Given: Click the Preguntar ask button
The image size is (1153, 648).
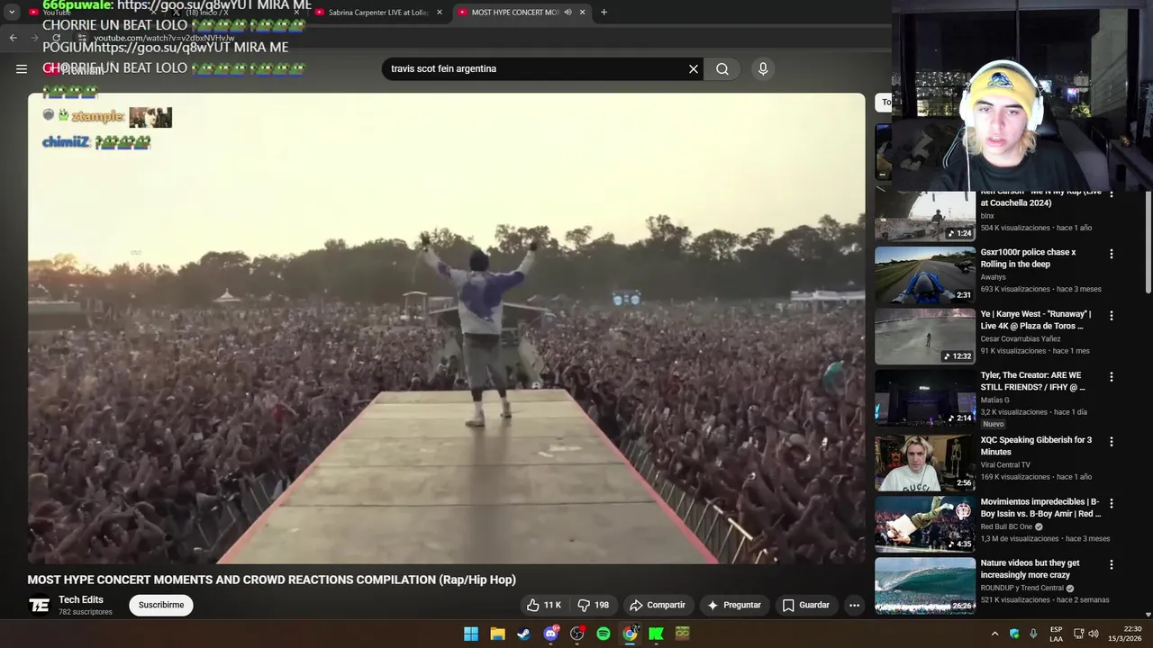Looking at the screenshot, I should 734,605.
